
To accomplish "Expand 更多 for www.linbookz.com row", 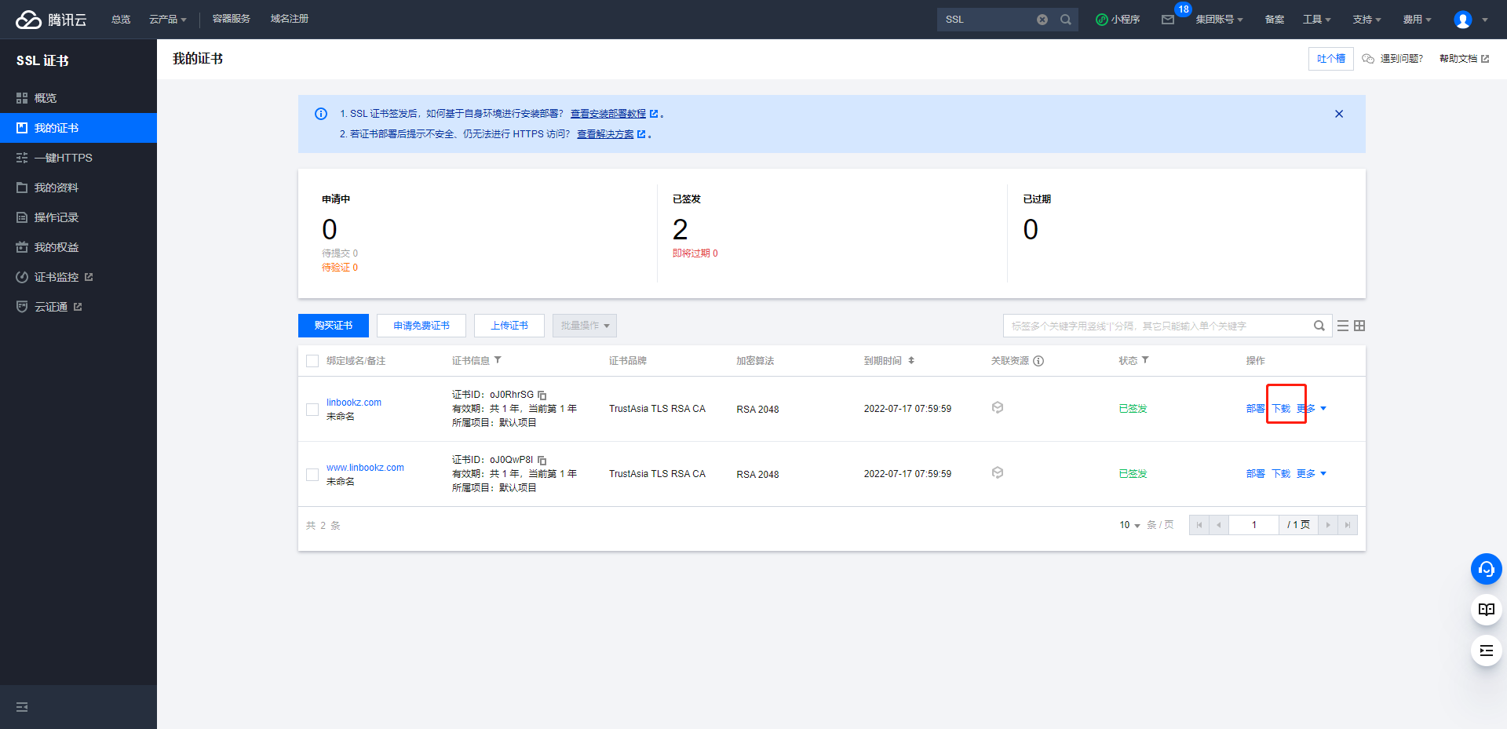I will 1312,474.
